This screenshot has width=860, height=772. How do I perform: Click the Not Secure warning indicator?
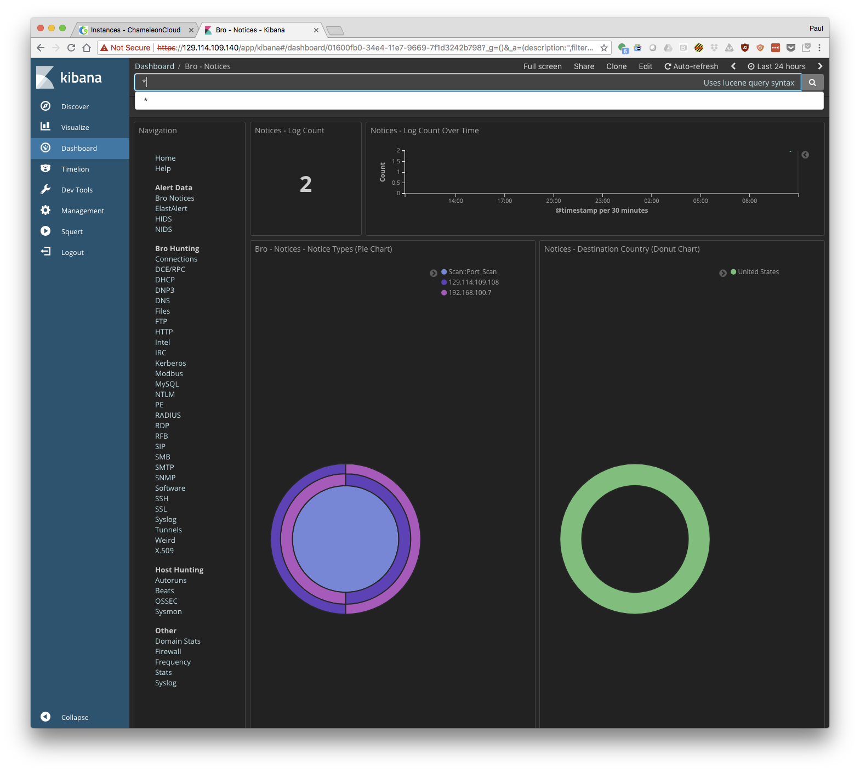(x=126, y=48)
